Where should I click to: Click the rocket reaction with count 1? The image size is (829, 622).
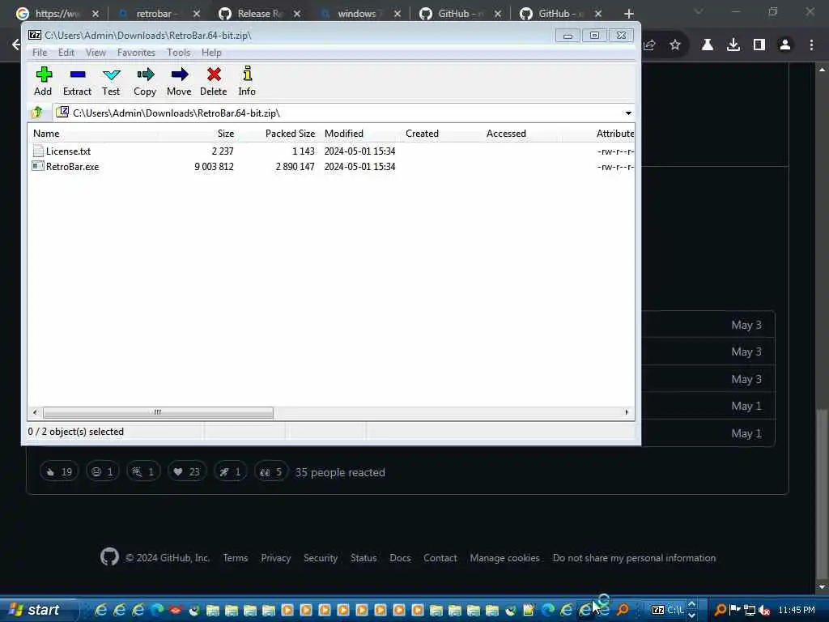[230, 472]
